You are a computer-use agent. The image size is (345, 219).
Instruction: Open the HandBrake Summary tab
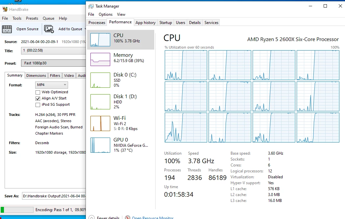click(15, 75)
